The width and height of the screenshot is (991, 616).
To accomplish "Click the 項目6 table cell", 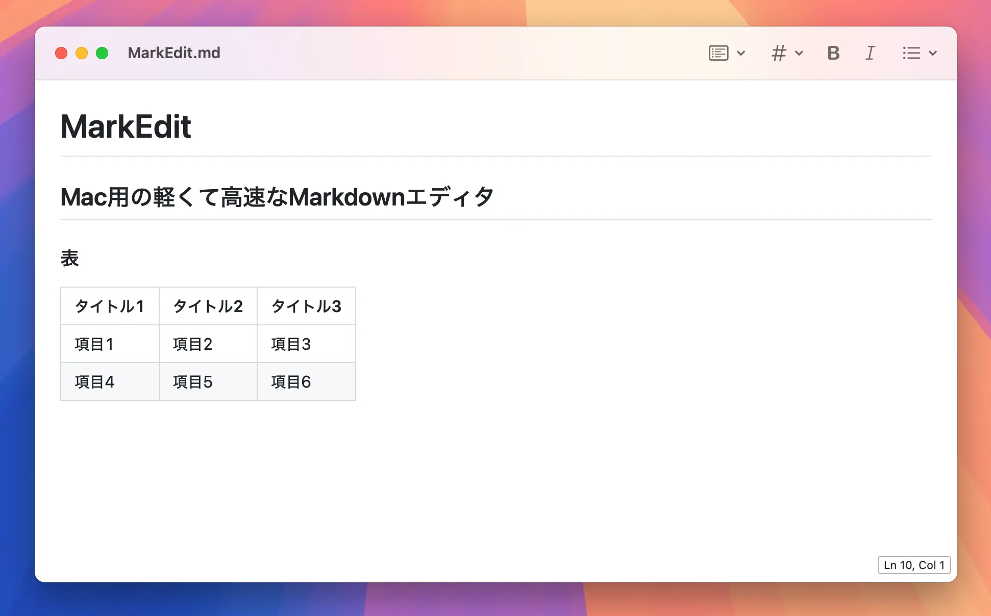I will pos(306,382).
